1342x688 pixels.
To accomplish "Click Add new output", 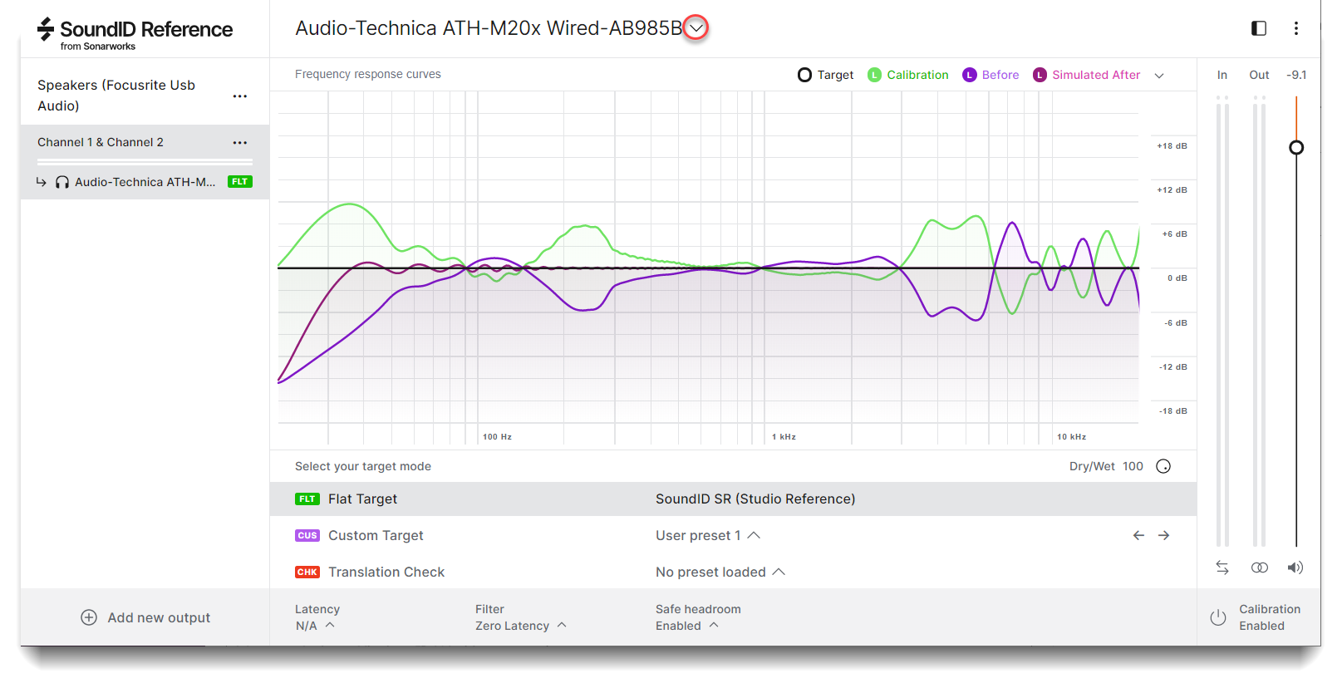I will [x=145, y=617].
